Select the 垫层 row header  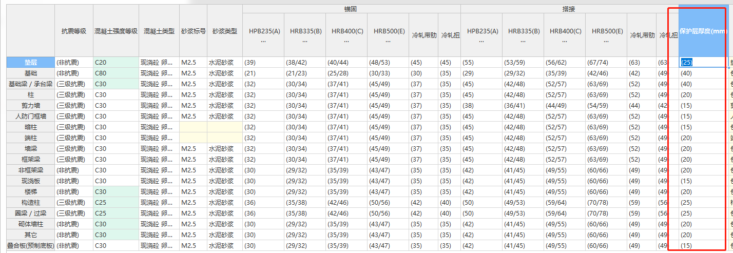pyautogui.click(x=30, y=62)
